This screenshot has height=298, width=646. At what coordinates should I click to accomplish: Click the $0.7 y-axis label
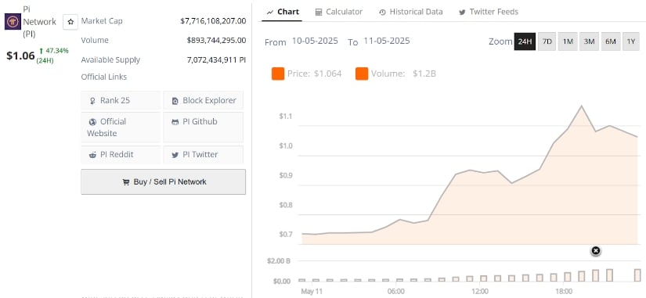pos(286,235)
